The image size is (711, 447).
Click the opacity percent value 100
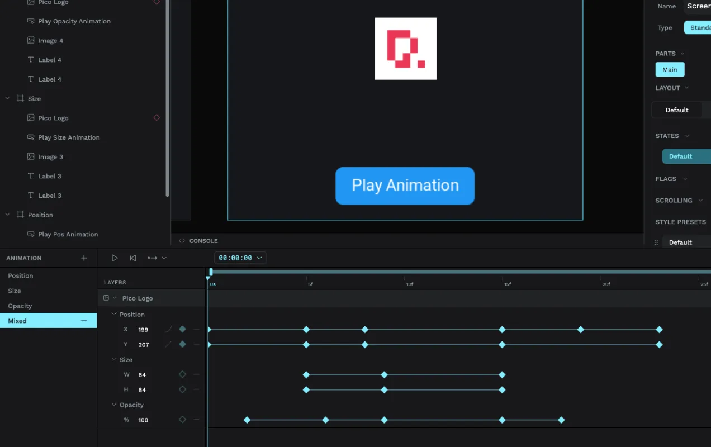tap(143, 420)
